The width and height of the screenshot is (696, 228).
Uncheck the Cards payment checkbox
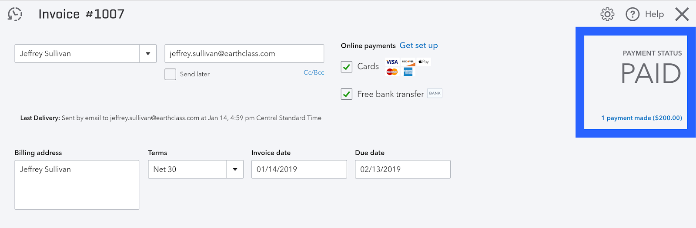(346, 67)
